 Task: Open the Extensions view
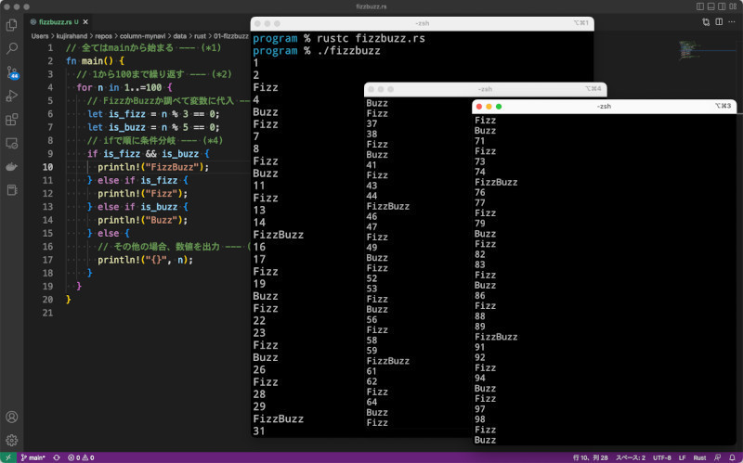click(12, 120)
